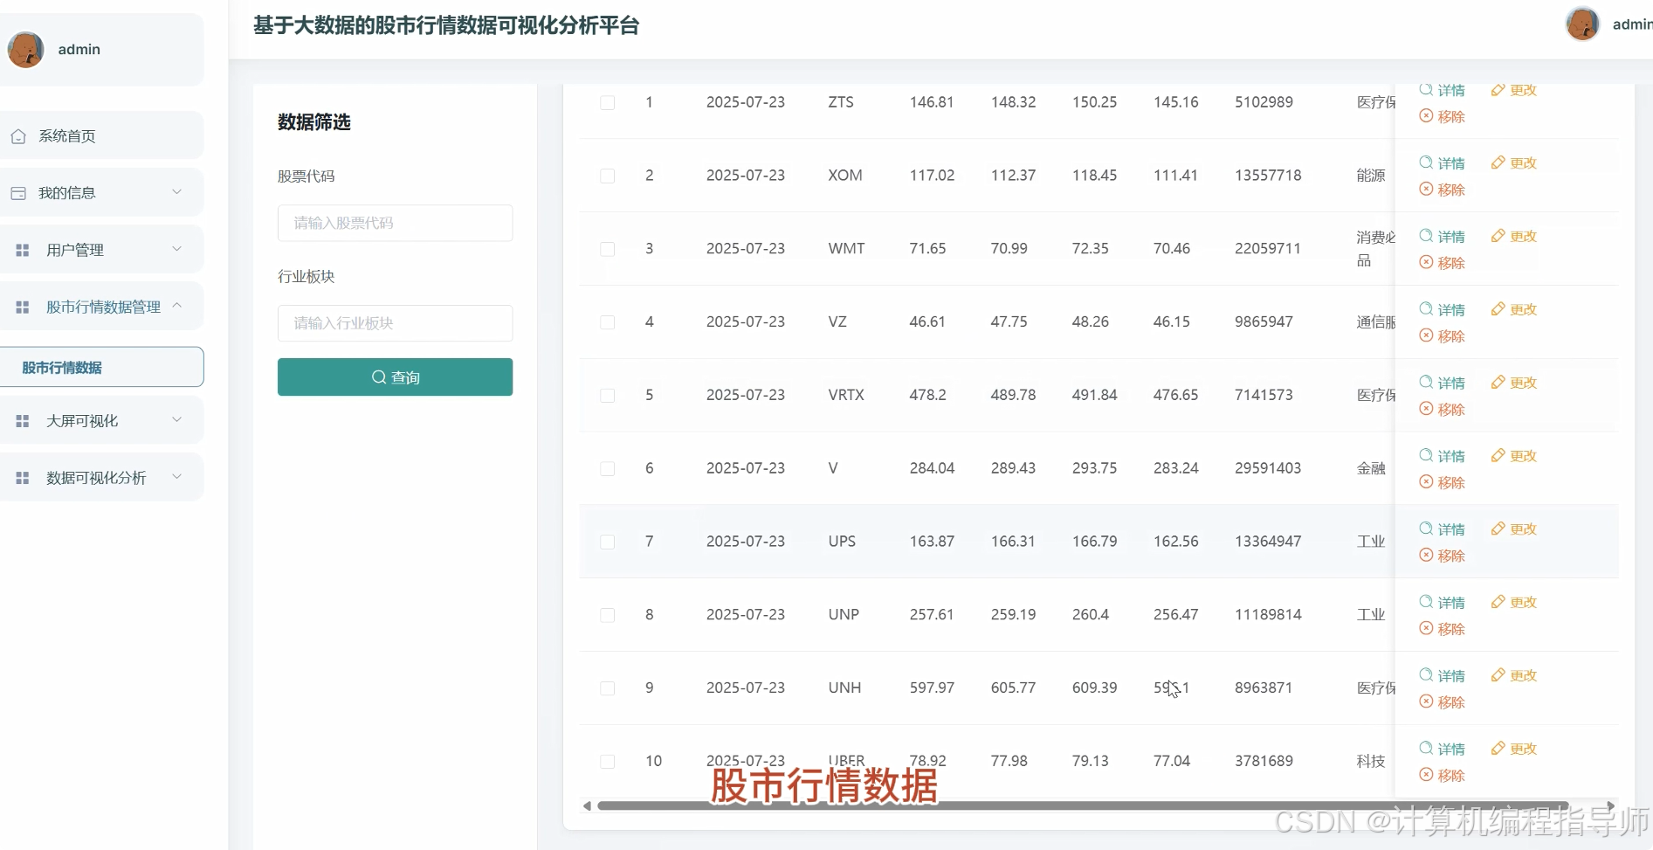This screenshot has width=1653, height=850.
Task: Select the 系统首页 home icon
Action: 19,135
